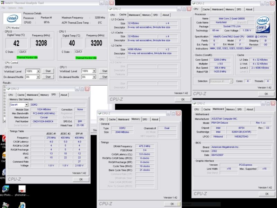Screen dimensions: 277x208
Task: Click the Core Speed 3208.0 MHz value
Action: pyautogui.click(x=220, y=60)
